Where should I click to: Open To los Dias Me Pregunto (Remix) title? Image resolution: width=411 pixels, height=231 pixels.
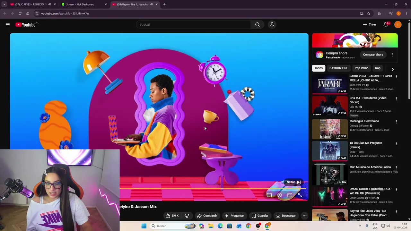(366, 145)
